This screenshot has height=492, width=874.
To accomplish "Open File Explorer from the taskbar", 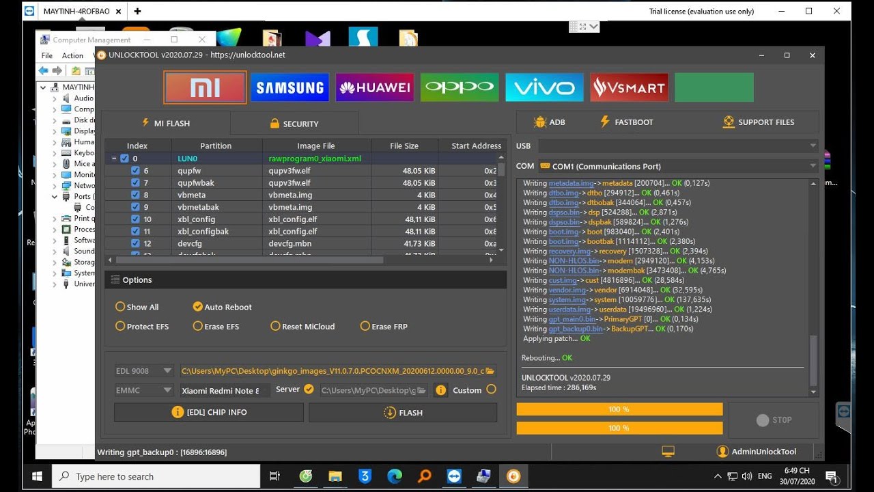I will pyautogui.click(x=335, y=476).
